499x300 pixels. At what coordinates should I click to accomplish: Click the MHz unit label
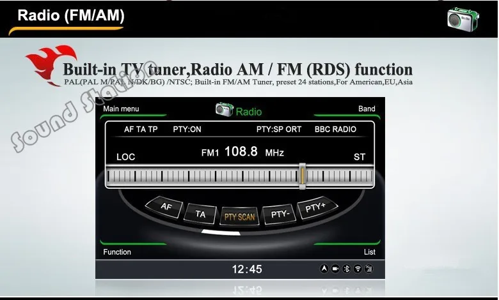[274, 153]
